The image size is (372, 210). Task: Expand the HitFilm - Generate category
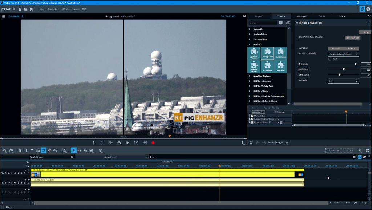pyautogui.click(x=250, y=81)
